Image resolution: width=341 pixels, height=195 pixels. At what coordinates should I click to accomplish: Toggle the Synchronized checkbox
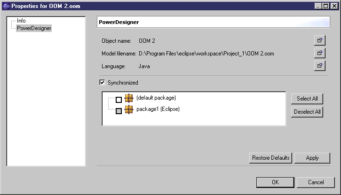tap(102, 83)
